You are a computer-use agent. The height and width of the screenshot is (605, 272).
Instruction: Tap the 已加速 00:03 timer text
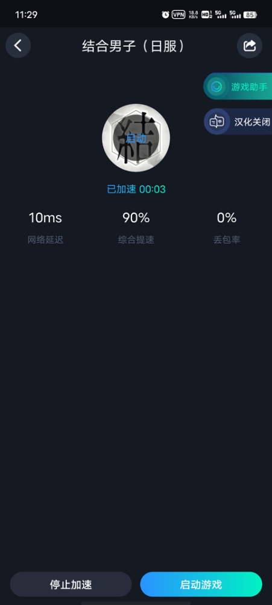coord(136,189)
